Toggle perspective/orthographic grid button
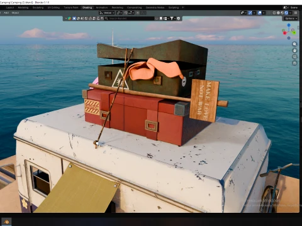This screenshot has width=302, height=226. (294, 63)
